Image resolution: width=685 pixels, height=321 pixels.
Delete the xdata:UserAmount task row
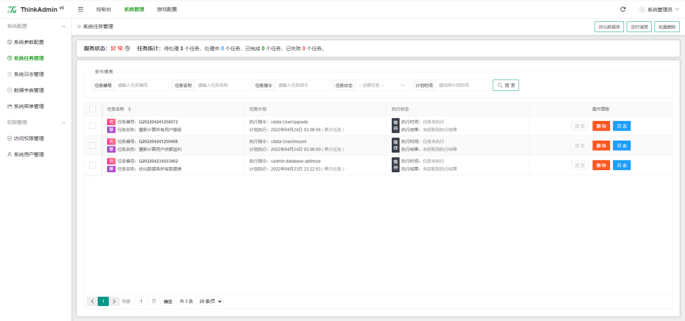click(601, 146)
